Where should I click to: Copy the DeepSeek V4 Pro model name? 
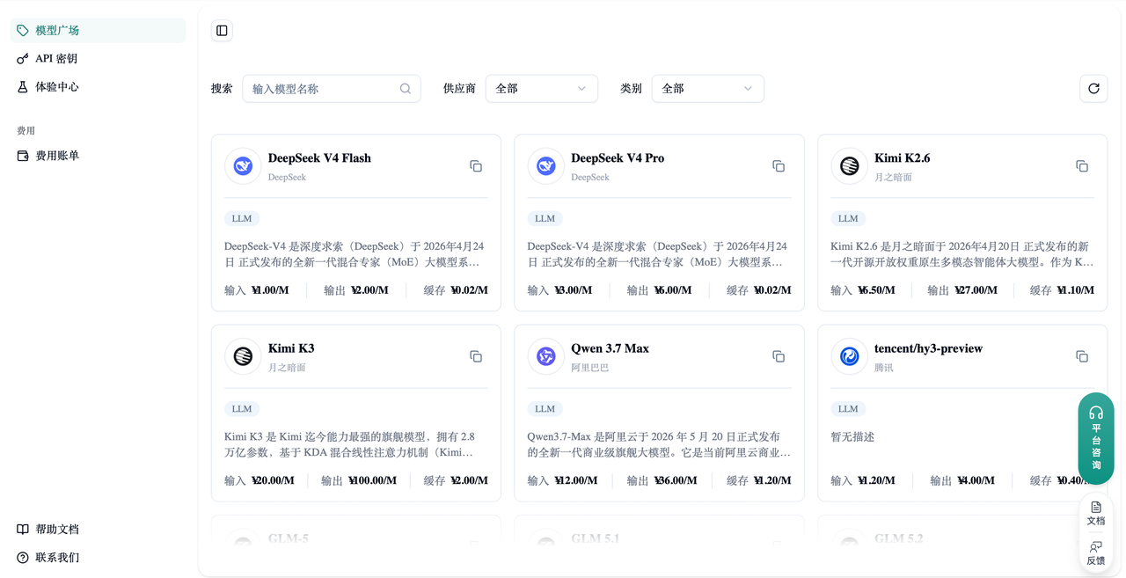coord(779,166)
